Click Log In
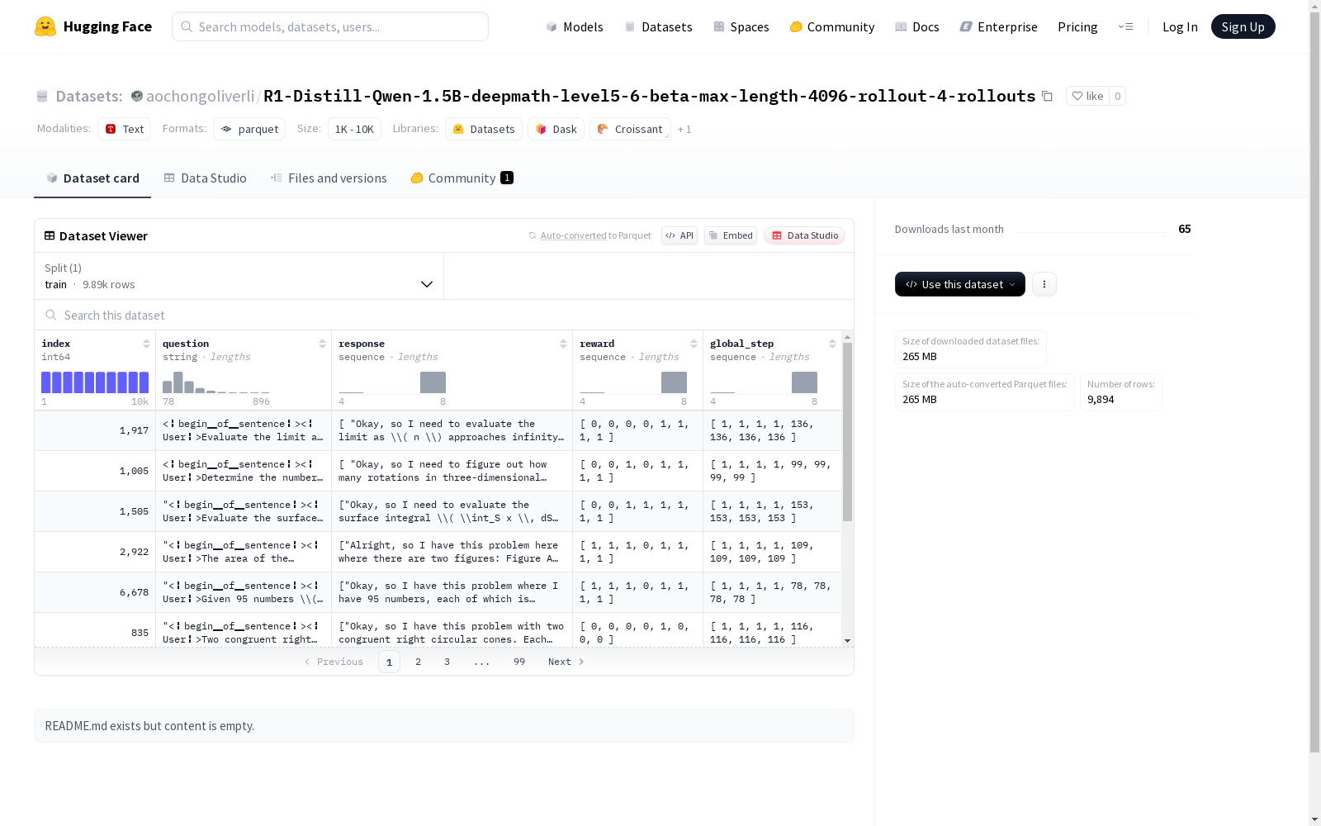 1180,26
